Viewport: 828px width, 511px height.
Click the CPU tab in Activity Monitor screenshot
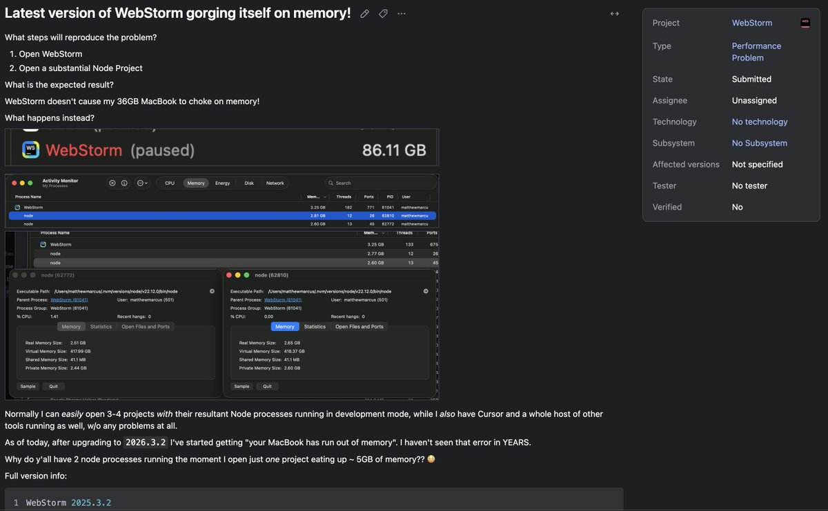(170, 183)
